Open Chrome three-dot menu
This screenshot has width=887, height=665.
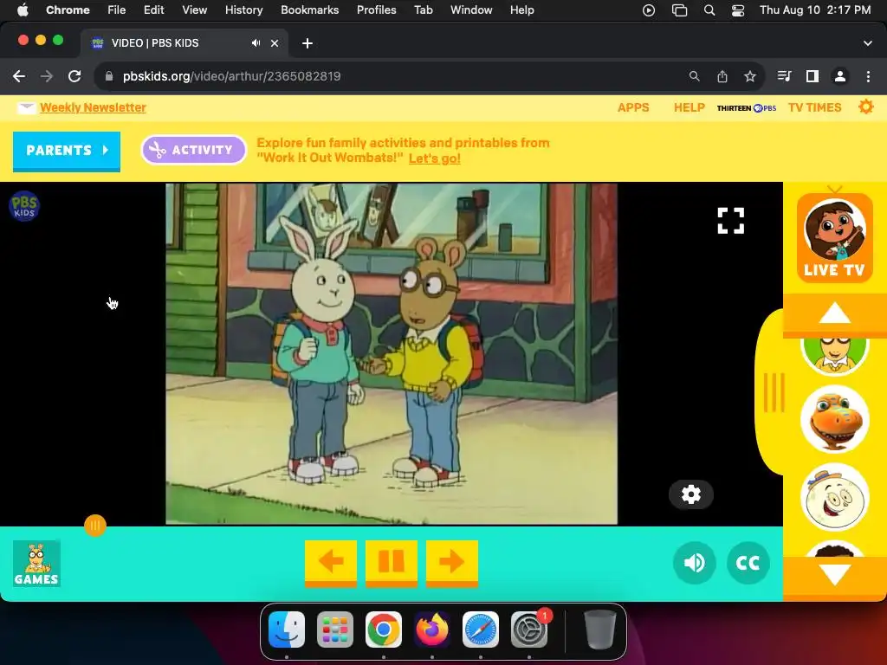tap(868, 76)
